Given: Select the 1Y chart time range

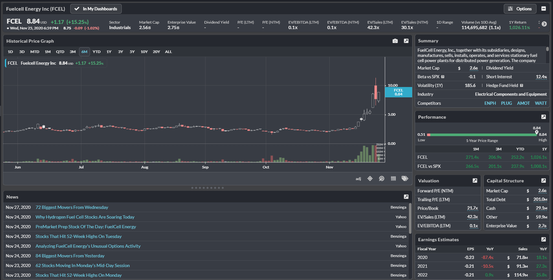Looking at the screenshot, I should (x=109, y=52).
